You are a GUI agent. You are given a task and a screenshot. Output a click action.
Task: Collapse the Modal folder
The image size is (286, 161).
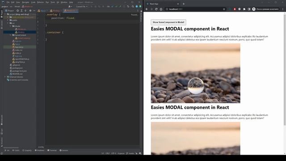coord(10,26)
